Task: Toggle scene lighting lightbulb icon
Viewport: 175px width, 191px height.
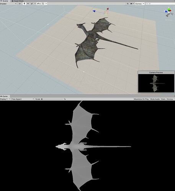Action: coord(25,4)
